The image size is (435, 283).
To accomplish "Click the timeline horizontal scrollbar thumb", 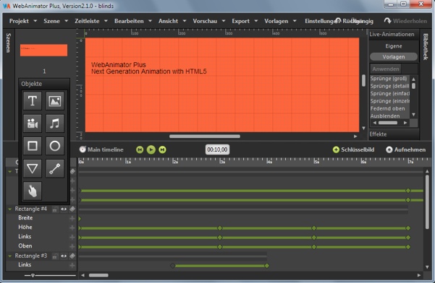I will pos(98,275).
